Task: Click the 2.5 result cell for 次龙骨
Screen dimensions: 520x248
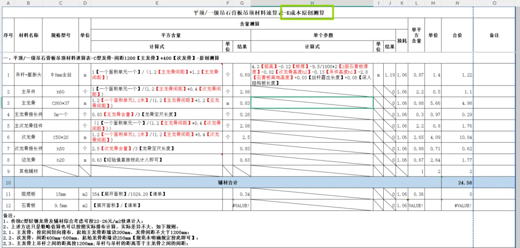Action: click(242, 137)
